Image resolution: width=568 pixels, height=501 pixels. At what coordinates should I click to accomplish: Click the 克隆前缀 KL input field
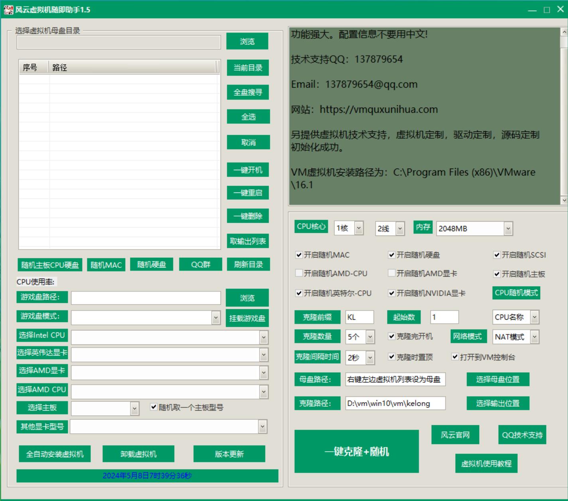click(360, 317)
